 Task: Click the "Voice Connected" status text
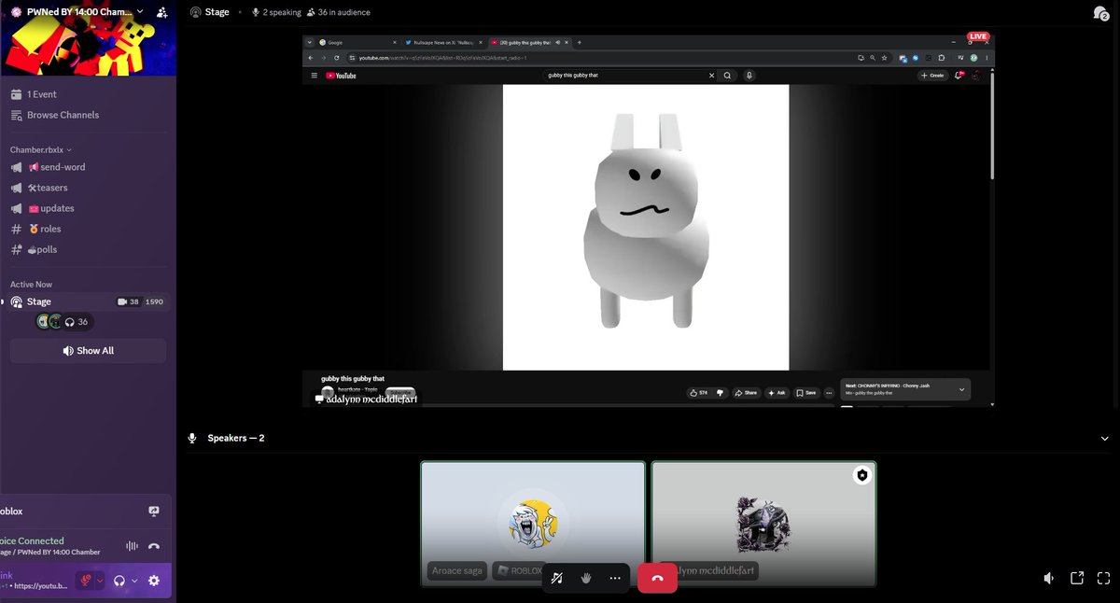point(33,540)
